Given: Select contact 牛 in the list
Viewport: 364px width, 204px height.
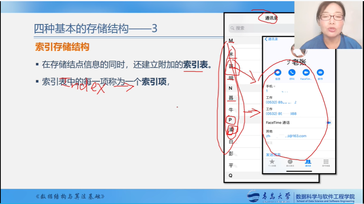Looking at the screenshot, I should click(x=231, y=110).
